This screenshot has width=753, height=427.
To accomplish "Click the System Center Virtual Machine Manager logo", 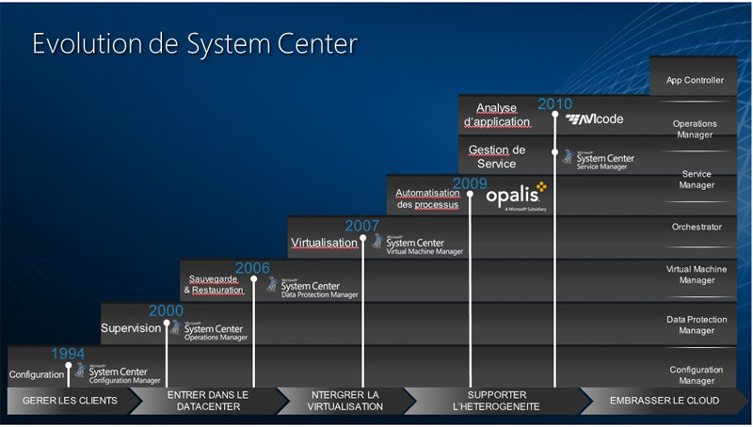I will (x=418, y=245).
